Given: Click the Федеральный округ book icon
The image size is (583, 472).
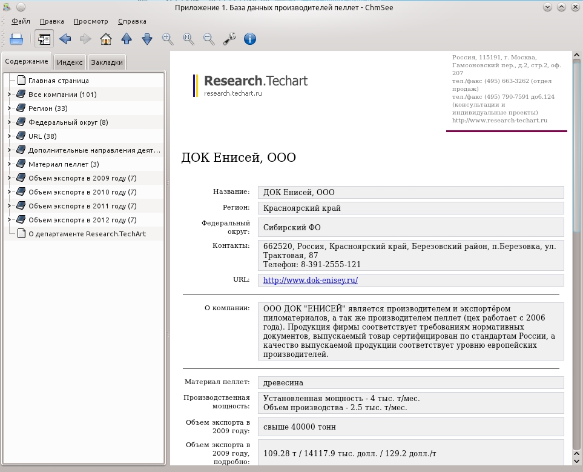Looking at the screenshot, I should point(21,122).
